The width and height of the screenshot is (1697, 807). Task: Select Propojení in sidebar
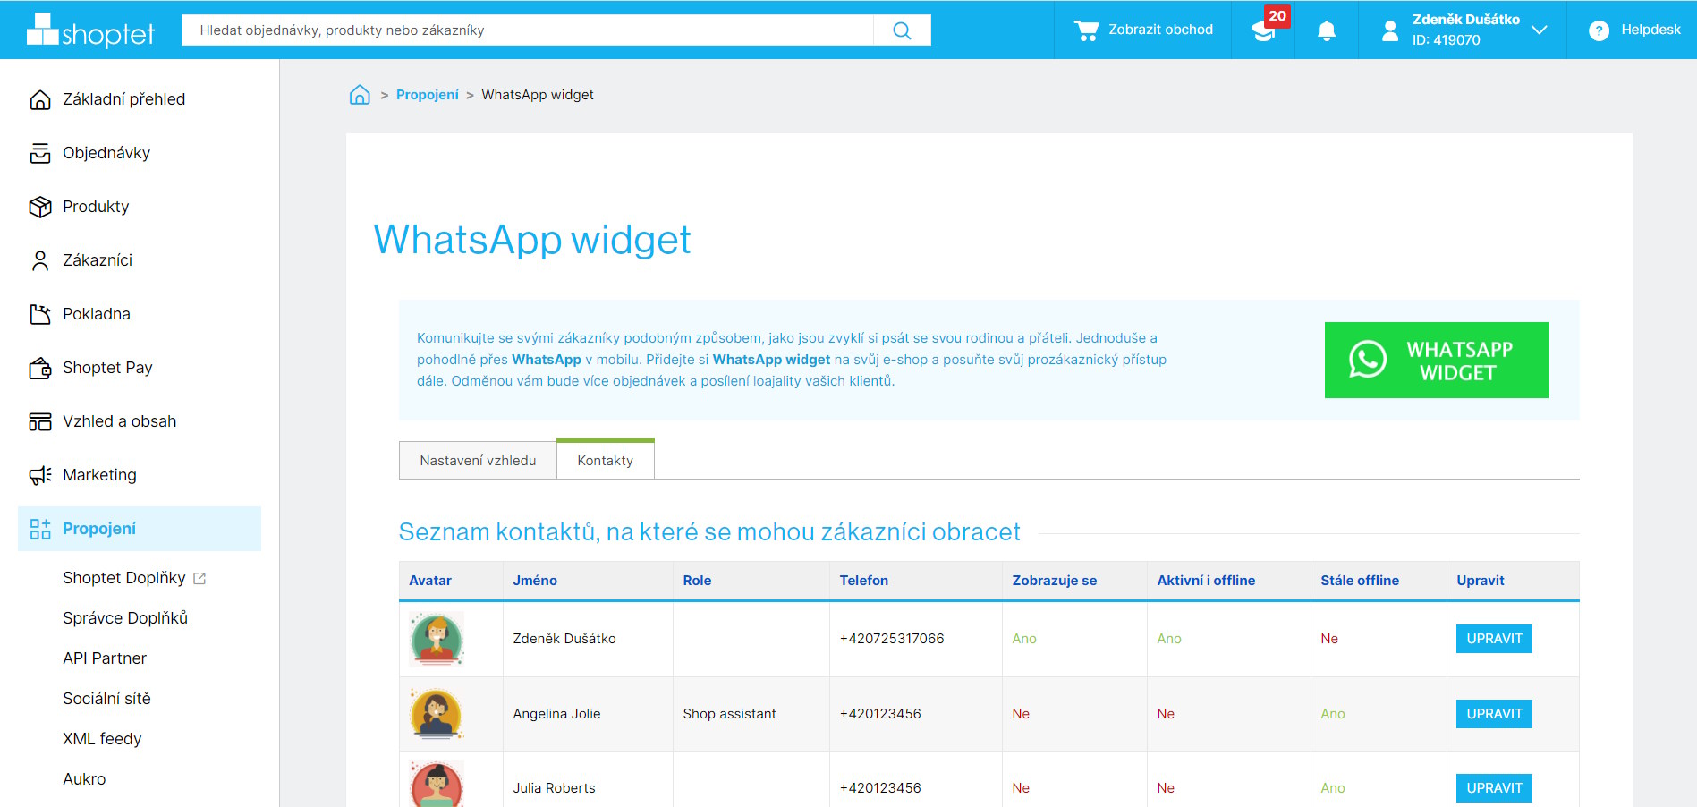pyautogui.click(x=140, y=529)
